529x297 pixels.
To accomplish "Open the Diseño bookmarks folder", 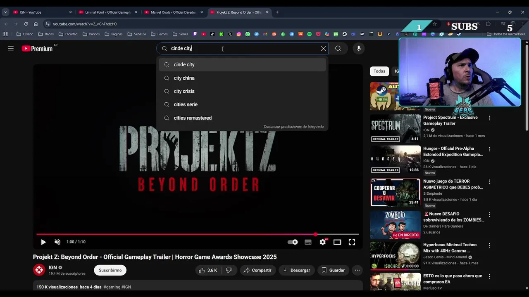I will click(25, 34).
